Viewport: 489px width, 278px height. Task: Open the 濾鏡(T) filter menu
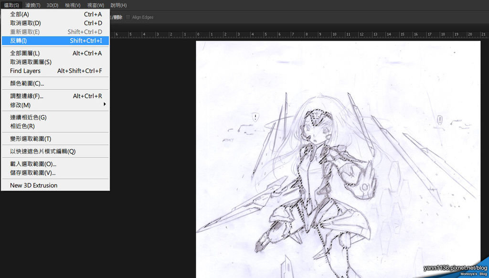pyautogui.click(x=33, y=5)
